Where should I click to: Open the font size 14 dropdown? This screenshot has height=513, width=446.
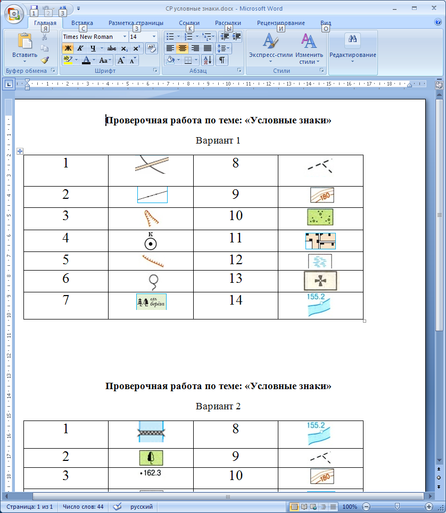154,37
